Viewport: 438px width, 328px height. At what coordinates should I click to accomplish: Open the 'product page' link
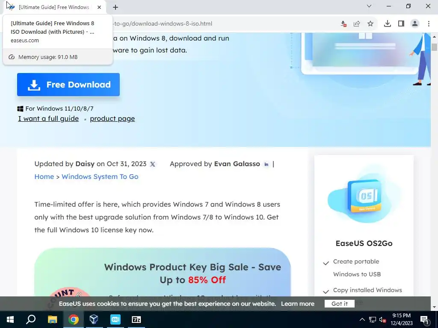pyautogui.click(x=112, y=119)
